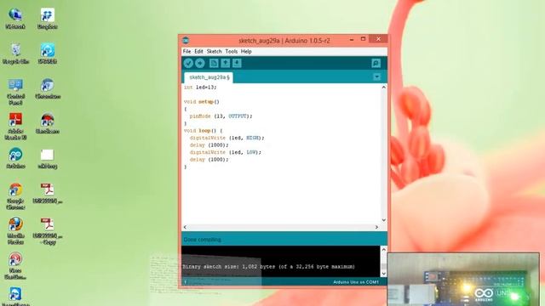Maximize the Arduino window
Image resolution: width=545 pixels, height=306 pixels.
point(364,39)
